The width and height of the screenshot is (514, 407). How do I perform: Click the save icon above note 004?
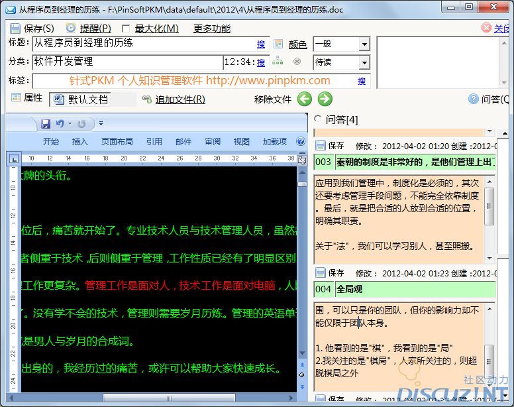point(321,272)
